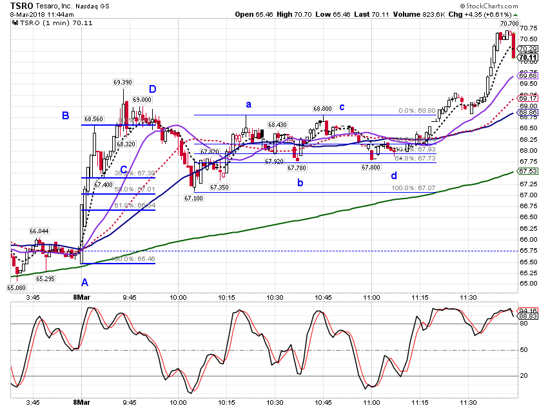Select the uppercase D wave annotation
The height and width of the screenshot is (408, 548).
tap(153, 89)
